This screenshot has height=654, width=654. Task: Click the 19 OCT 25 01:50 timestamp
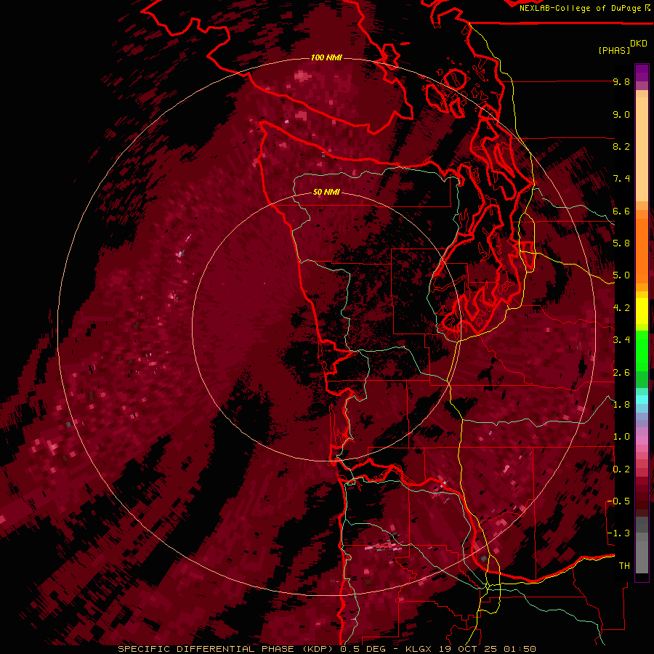[487, 649]
